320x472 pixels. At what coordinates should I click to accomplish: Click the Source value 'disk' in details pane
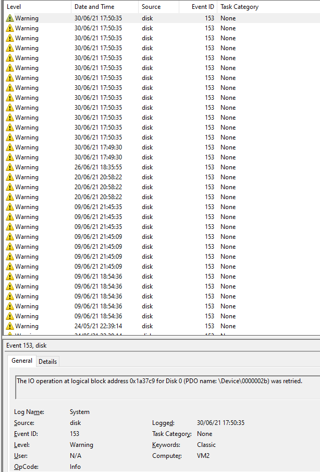point(76,423)
